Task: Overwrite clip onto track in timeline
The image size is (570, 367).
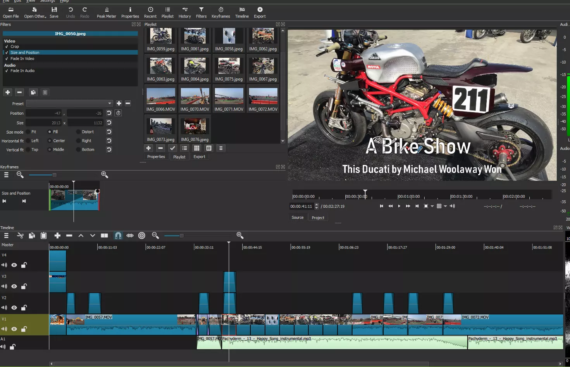Action: [93, 236]
